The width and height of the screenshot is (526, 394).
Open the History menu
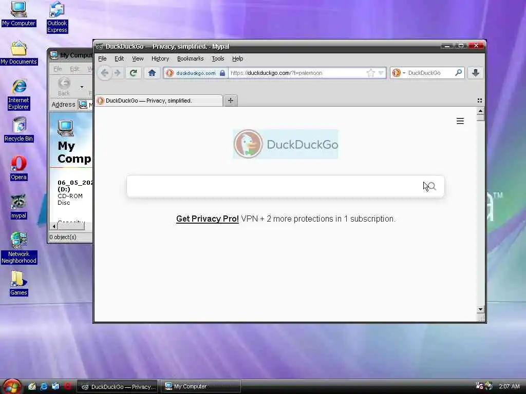coord(160,58)
